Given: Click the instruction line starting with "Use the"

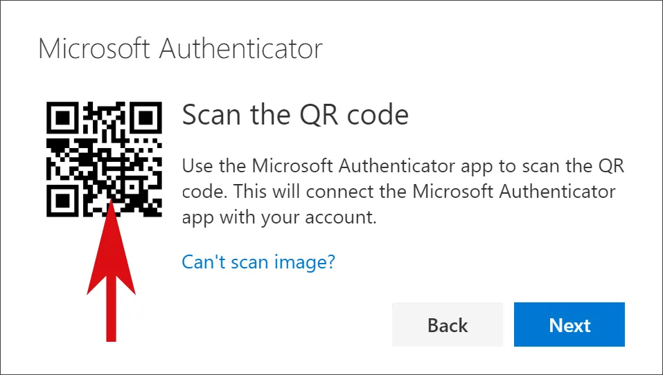Looking at the screenshot, I should click(x=403, y=166).
